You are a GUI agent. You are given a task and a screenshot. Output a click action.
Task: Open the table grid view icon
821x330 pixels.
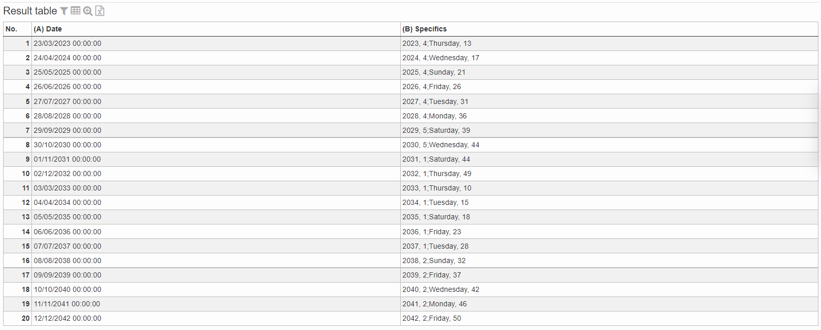(x=76, y=11)
